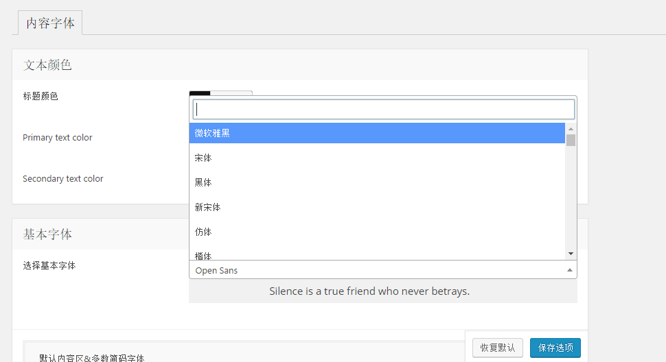Open the 标题颜色 color swatch
Viewport: 666px width, 362px height.
200,93
